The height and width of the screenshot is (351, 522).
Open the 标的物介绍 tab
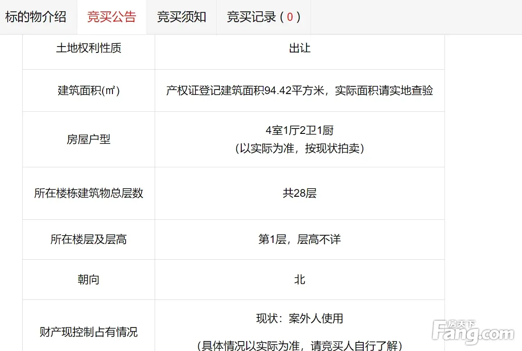[36, 17]
